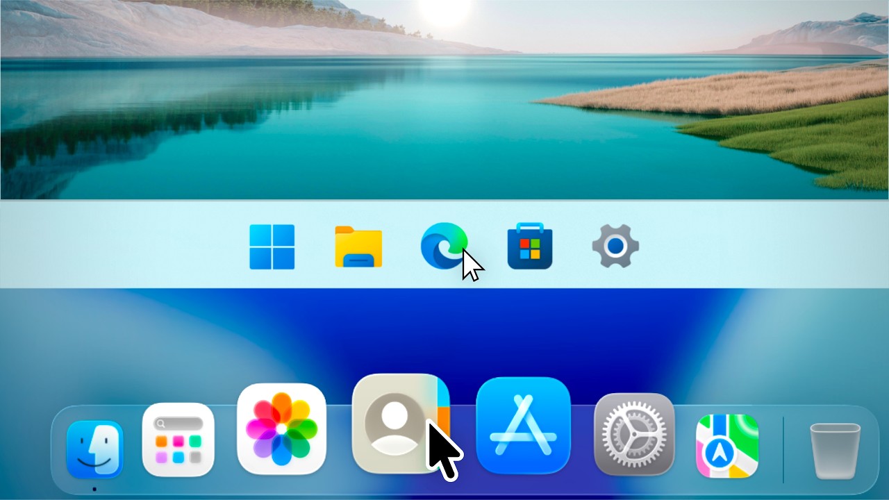Launch Photos from the macOS Dock
This screenshot has width=889, height=500.
(x=281, y=428)
